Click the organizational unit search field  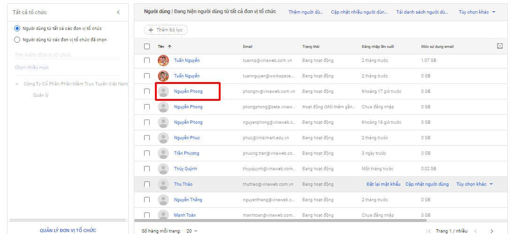(x=67, y=55)
